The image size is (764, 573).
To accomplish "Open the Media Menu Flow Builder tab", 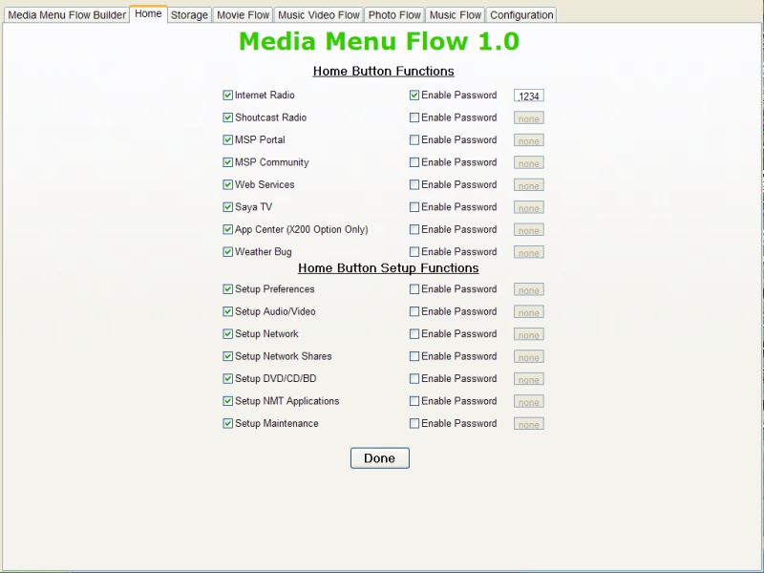I will point(67,15).
